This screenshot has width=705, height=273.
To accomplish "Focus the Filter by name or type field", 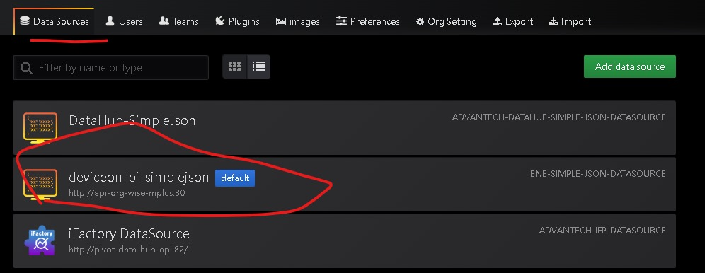I will 111,68.
